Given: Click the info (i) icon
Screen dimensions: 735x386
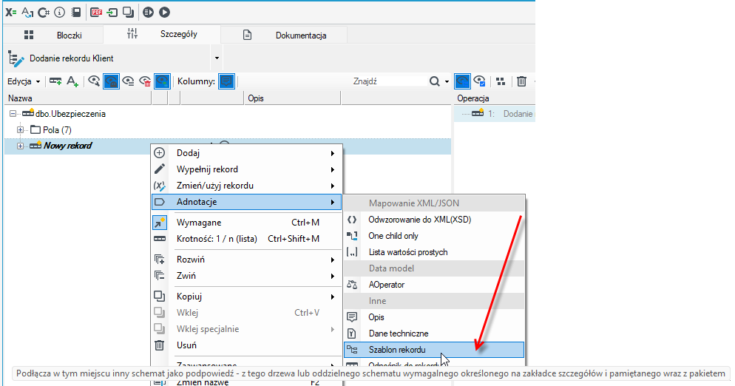Looking at the screenshot, I should 60,13.
